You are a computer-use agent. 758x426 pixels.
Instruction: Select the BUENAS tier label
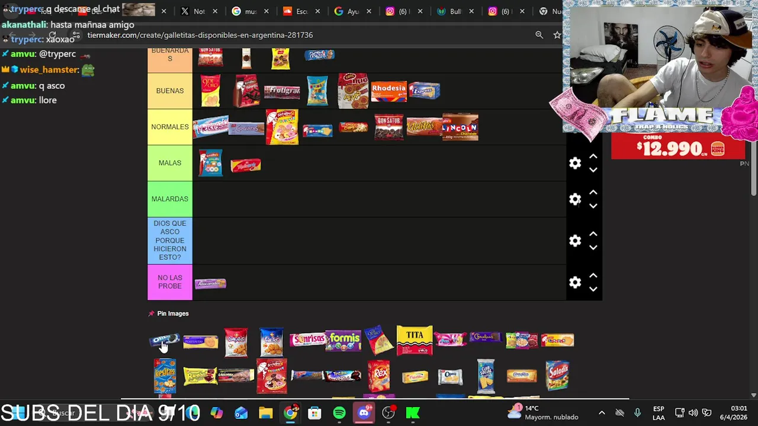point(170,91)
